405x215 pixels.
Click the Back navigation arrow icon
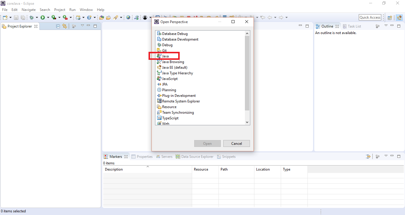[270, 17]
